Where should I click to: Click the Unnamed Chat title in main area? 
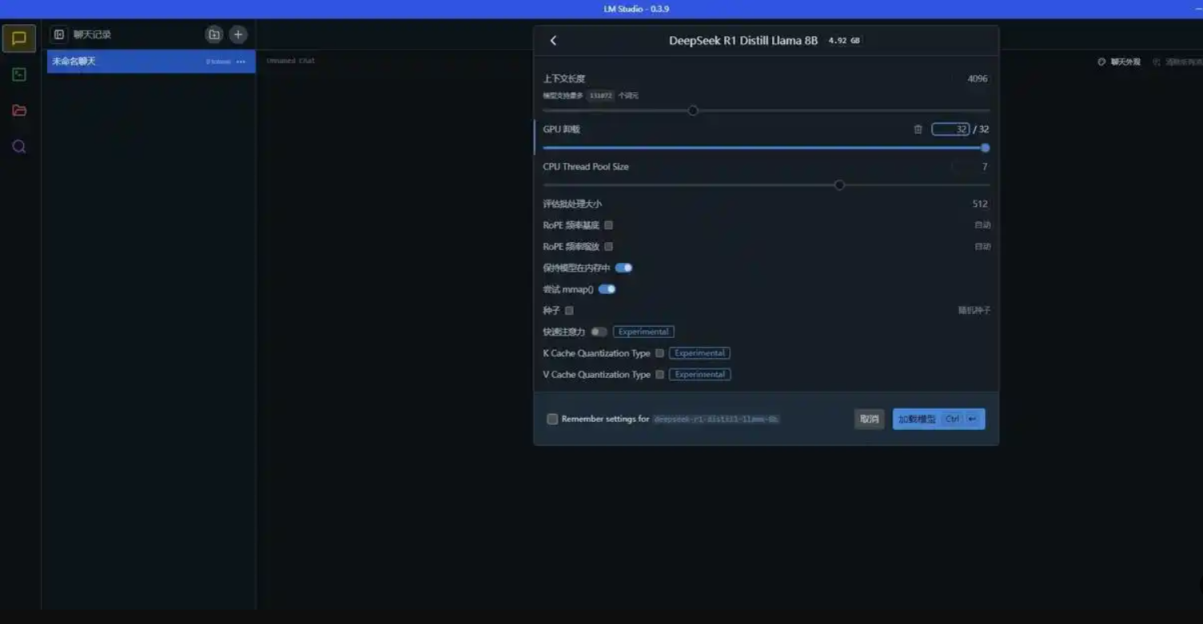click(290, 61)
